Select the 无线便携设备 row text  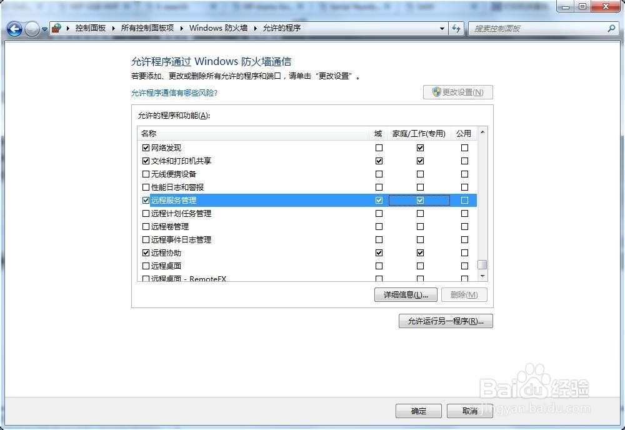(173, 174)
